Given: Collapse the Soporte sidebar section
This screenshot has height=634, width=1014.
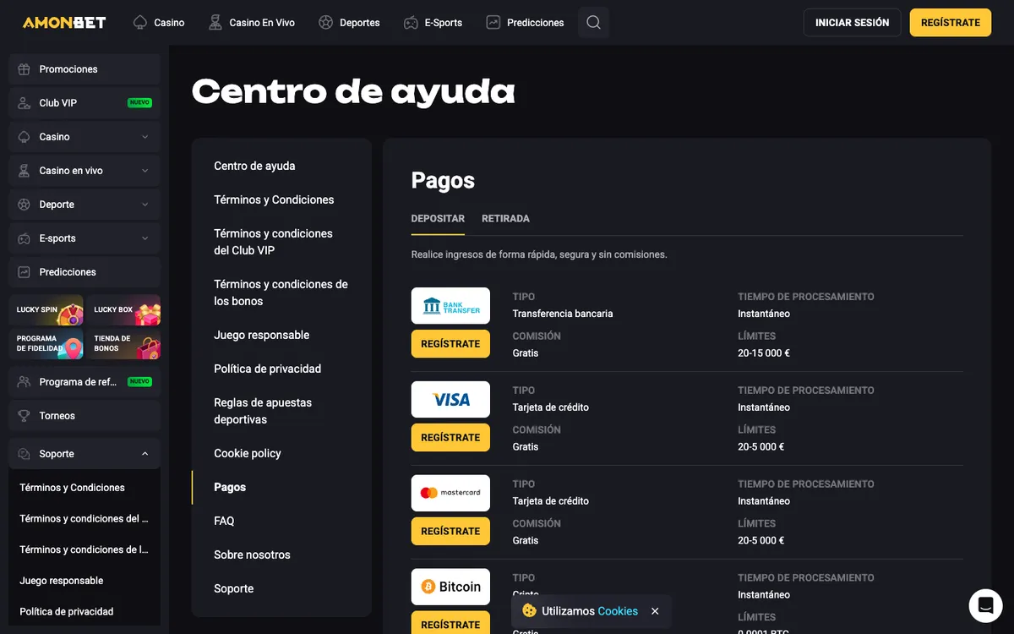Looking at the screenshot, I should pyautogui.click(x=144, y=454).
